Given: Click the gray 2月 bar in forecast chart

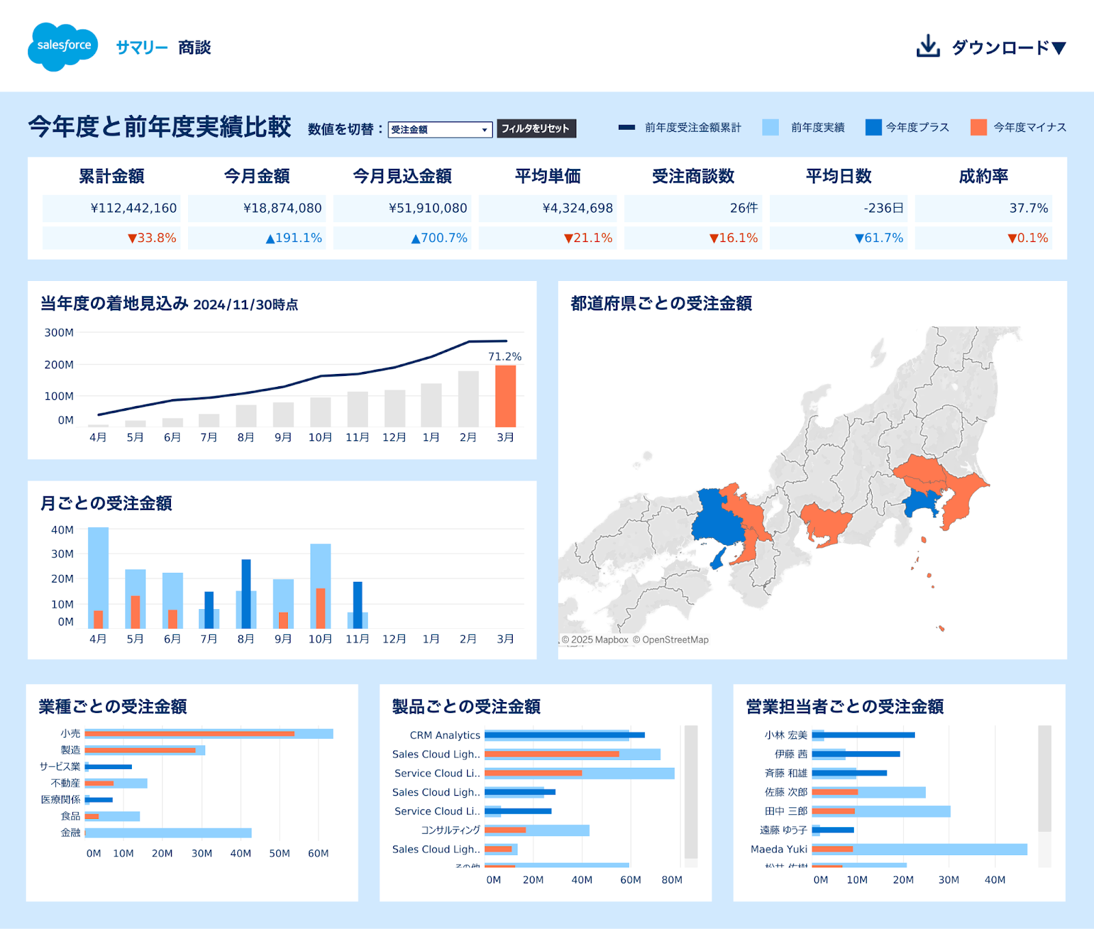Looking at the screenshot, I should [x=468, y=399].
